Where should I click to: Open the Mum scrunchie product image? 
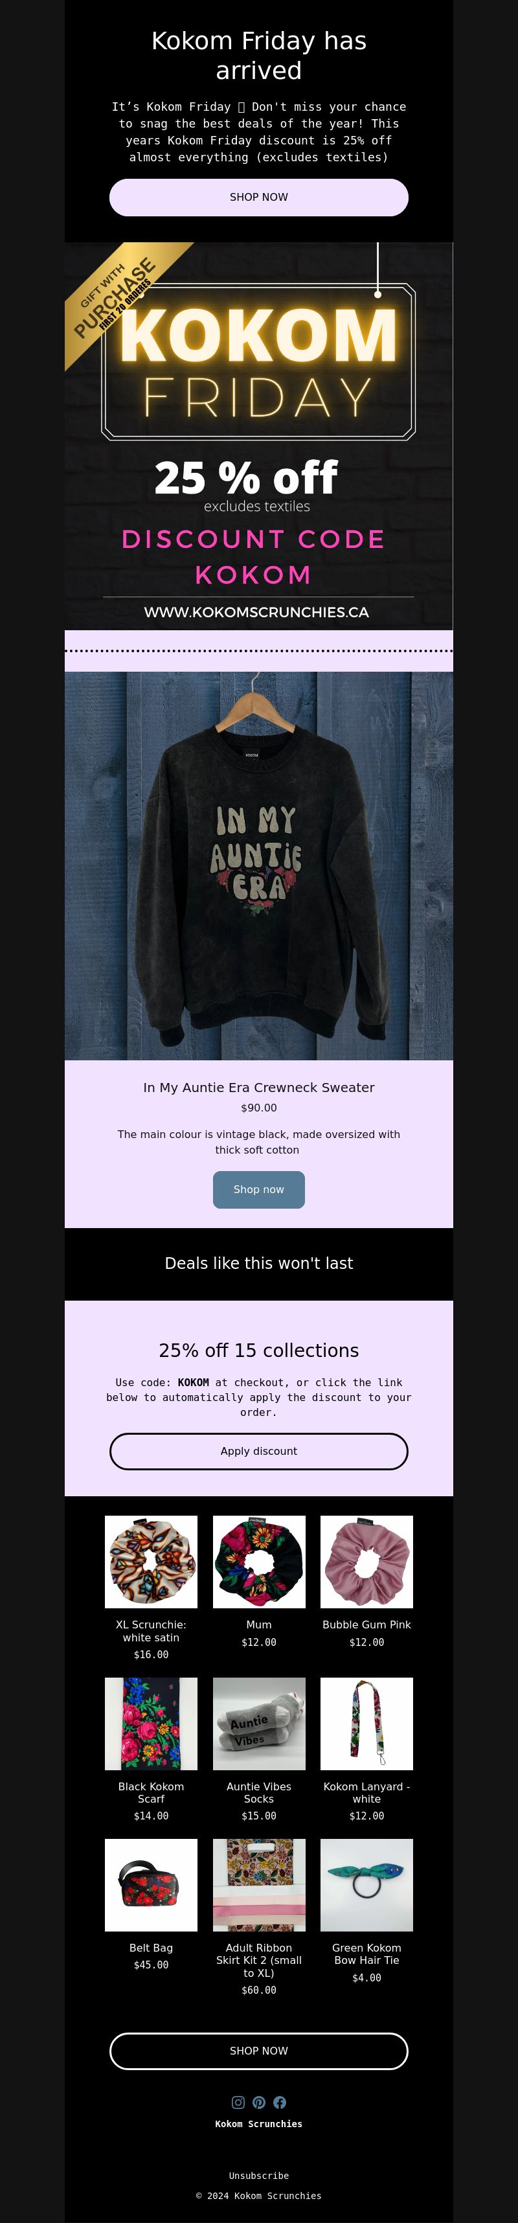coord(259,1562)
